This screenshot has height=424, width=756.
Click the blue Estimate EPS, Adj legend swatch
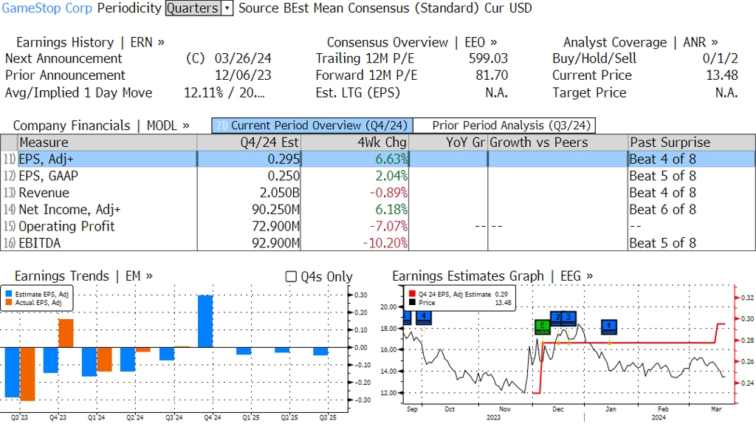9,294
